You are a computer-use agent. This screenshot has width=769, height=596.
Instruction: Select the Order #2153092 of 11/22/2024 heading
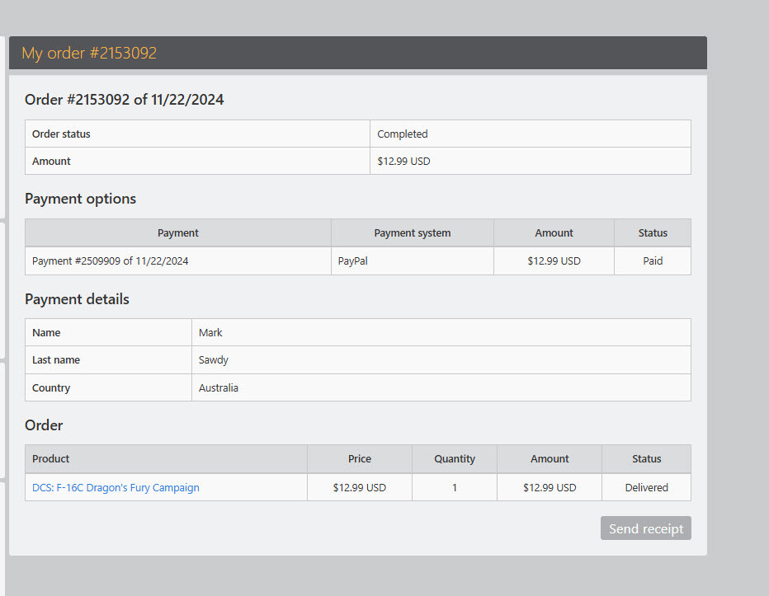tap(124, 100)
